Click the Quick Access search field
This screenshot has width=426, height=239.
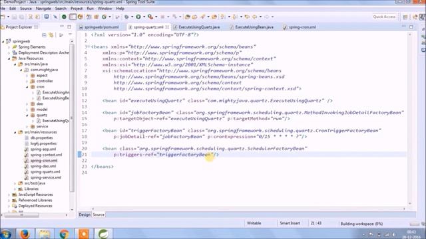384,17
